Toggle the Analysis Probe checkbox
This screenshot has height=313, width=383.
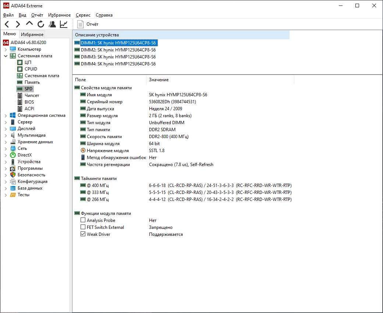click(x=83, y=220)
